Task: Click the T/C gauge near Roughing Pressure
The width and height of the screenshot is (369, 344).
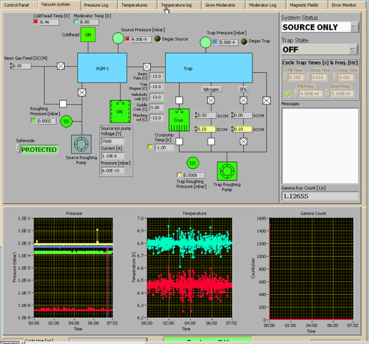Action: pyautogui.click(x=66, y=121)
